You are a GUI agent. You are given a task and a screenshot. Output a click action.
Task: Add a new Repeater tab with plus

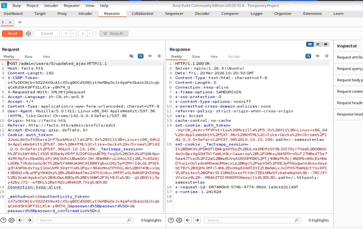click(x=20, y=22)
